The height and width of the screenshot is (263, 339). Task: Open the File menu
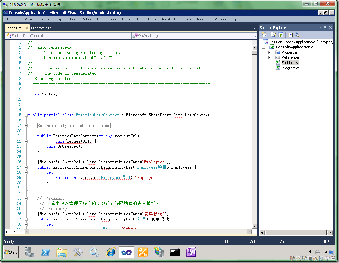tap(7, 19)
